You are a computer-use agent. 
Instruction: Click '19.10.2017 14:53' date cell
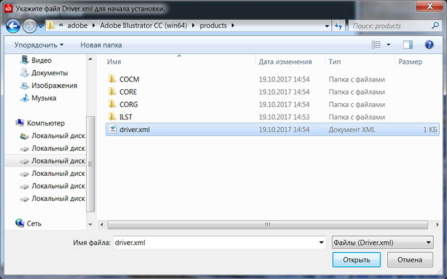tap(284, 117)
